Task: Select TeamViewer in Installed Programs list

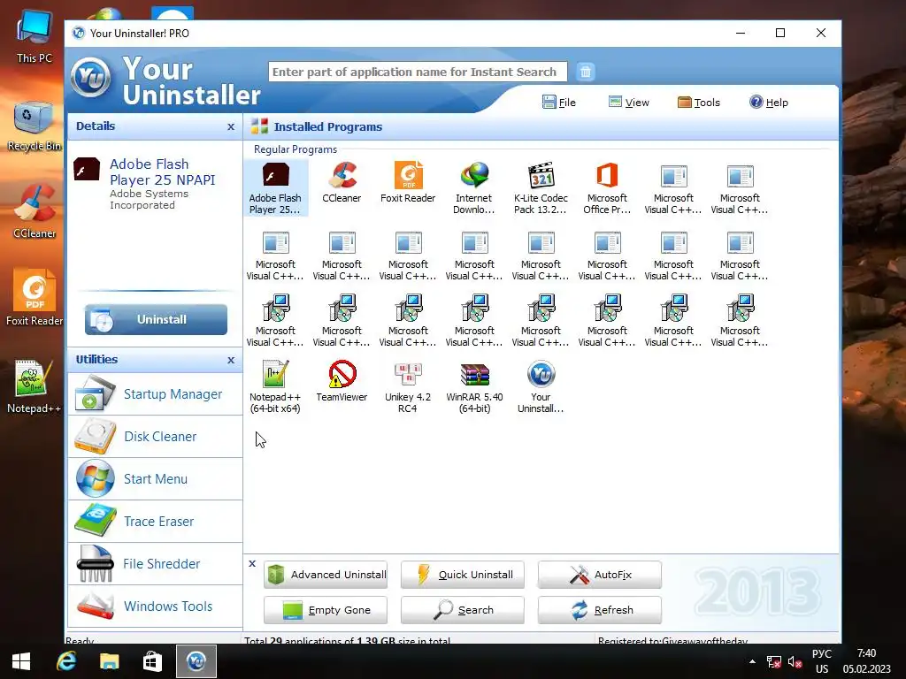Action: pos(342,381)
